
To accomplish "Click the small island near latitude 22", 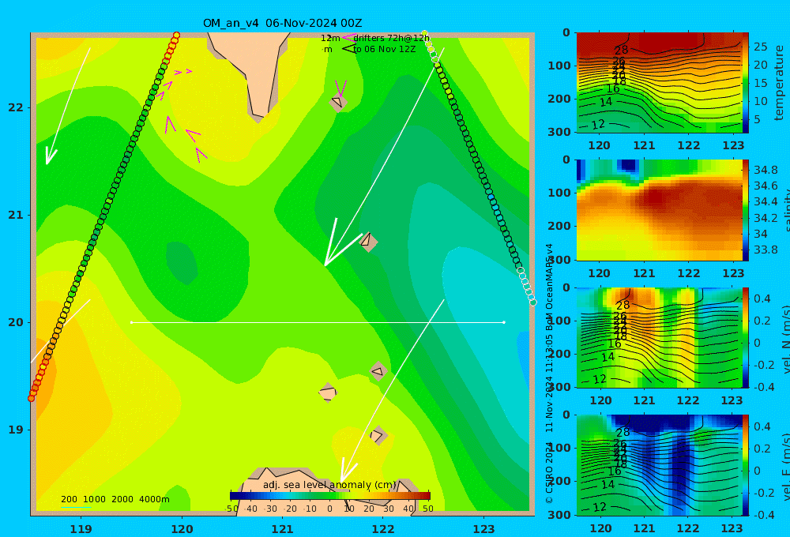I will click(338, 103).
